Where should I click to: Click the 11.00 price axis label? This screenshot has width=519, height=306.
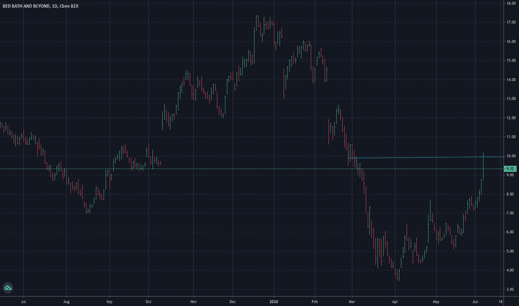tap(511, 137)
